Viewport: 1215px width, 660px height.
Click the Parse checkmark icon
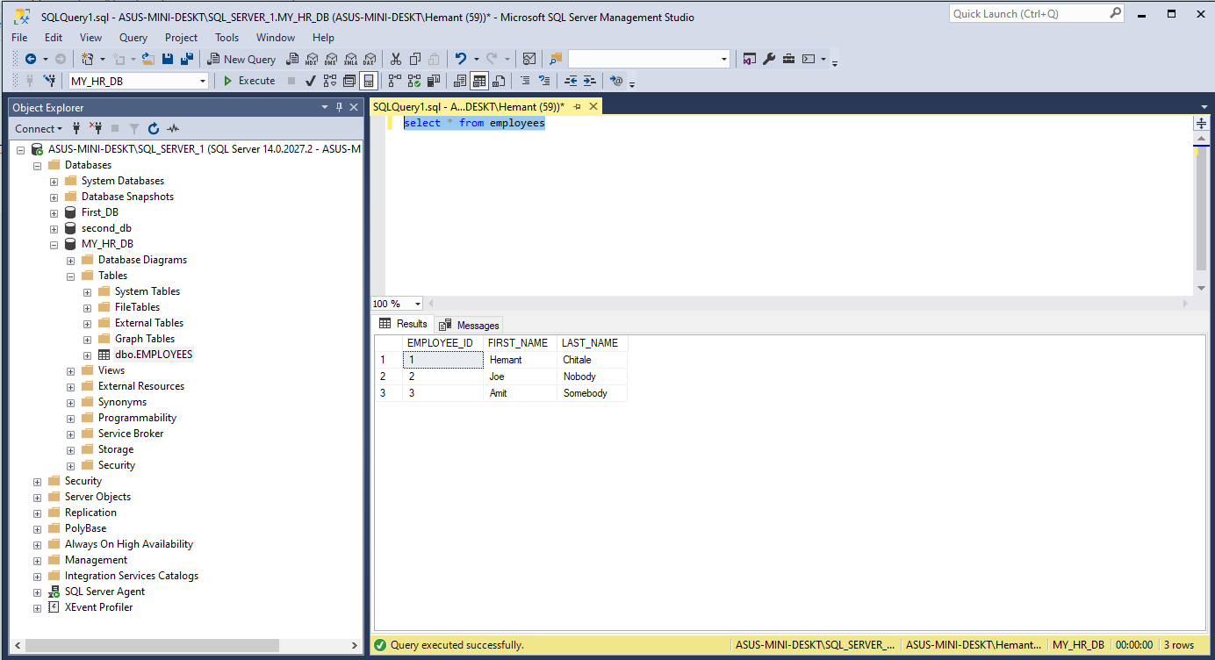[x=310, y=81]
